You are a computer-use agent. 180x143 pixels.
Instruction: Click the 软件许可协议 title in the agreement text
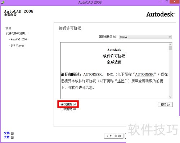[114, 56]
